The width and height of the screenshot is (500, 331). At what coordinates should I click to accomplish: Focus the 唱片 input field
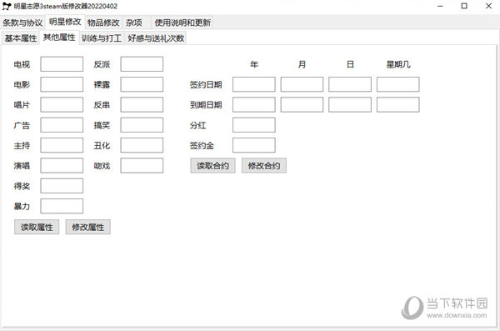[x=62, y=105]
